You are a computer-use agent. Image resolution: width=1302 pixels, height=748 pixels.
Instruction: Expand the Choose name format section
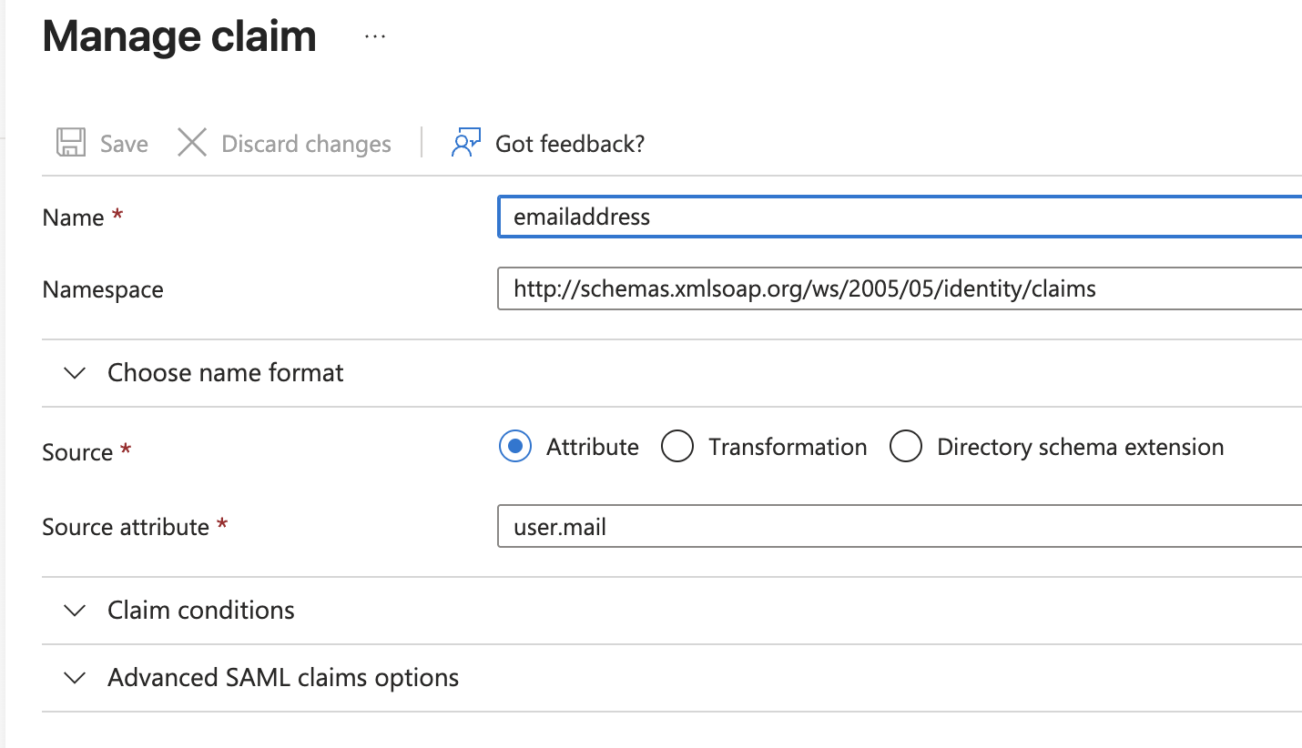pos(225,373)
